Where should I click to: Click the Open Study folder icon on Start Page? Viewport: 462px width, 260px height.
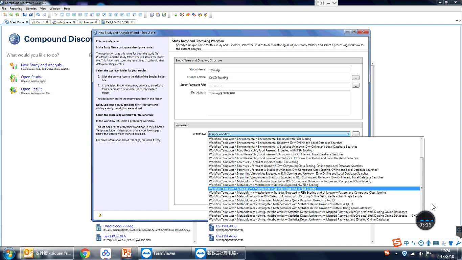14,78
